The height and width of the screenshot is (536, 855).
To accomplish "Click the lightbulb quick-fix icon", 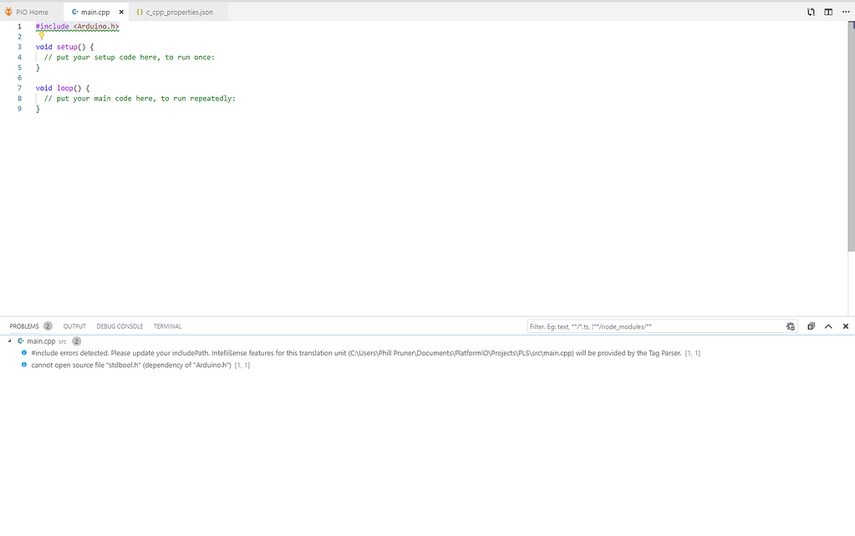I will (x=41, y=36).
